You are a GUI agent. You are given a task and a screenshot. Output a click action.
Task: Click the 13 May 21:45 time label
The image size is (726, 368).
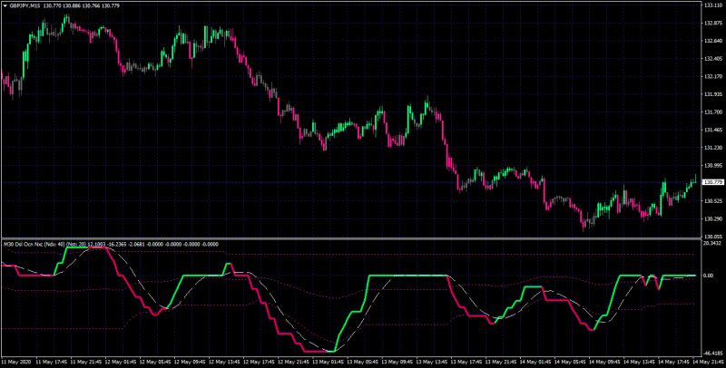pos(501,362)
